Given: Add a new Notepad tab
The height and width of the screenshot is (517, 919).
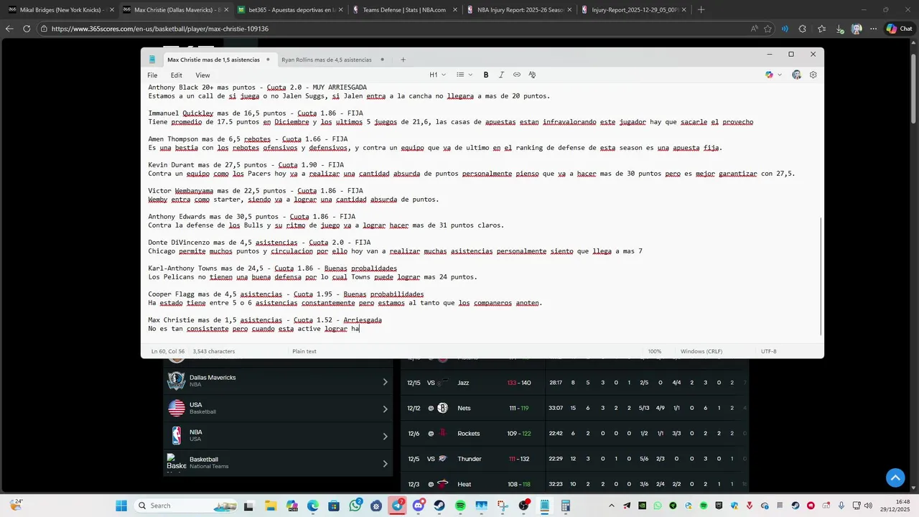Looking at the screenshot, I should 403,60.
